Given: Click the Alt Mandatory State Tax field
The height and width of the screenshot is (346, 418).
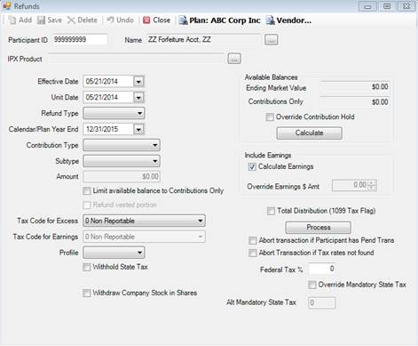Looking at the screenshot, I should click(x=322, y=302).
